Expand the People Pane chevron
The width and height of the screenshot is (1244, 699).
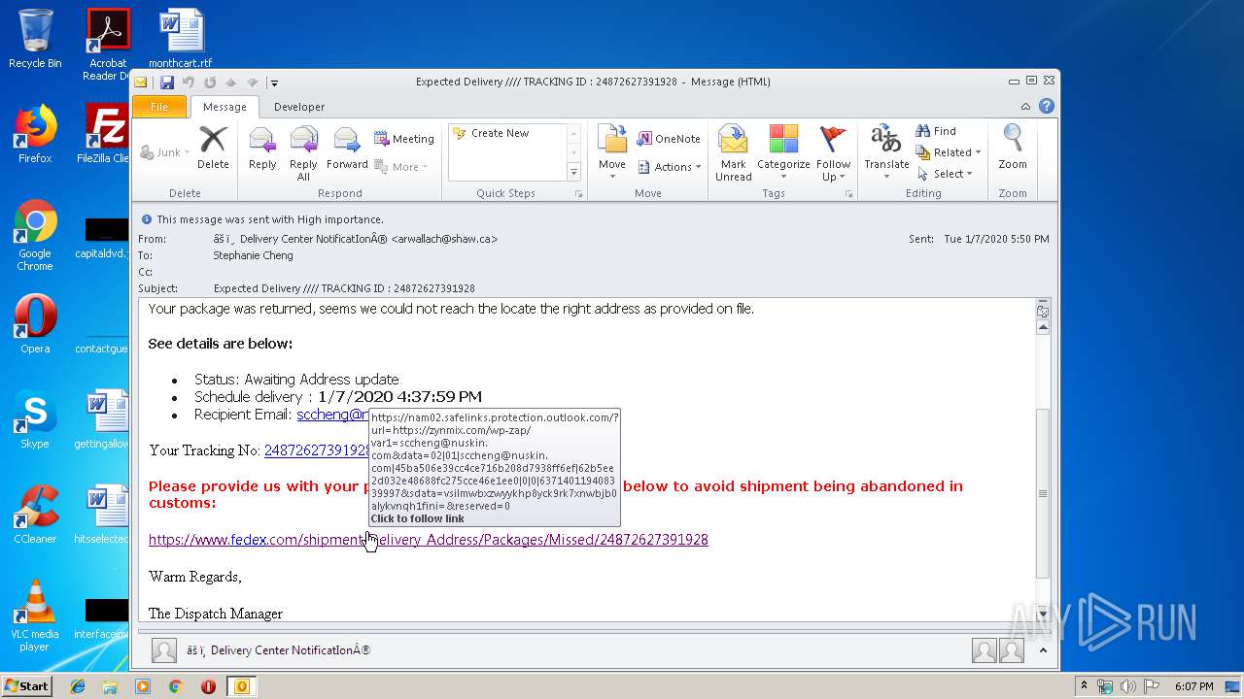pos(1042,650)
